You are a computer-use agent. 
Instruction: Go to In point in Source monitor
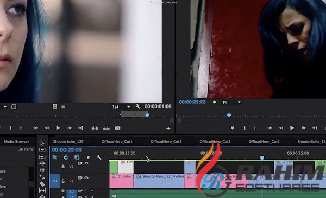[35, 128]
